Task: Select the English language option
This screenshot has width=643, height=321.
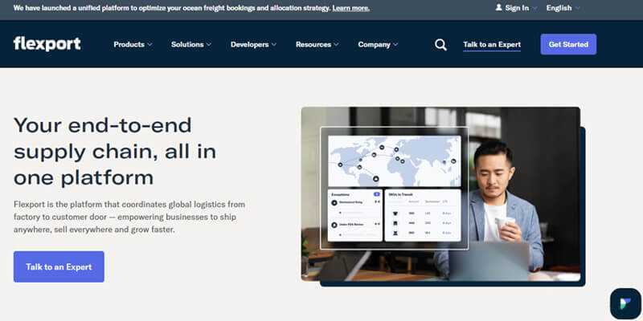Action: point(559,8)
